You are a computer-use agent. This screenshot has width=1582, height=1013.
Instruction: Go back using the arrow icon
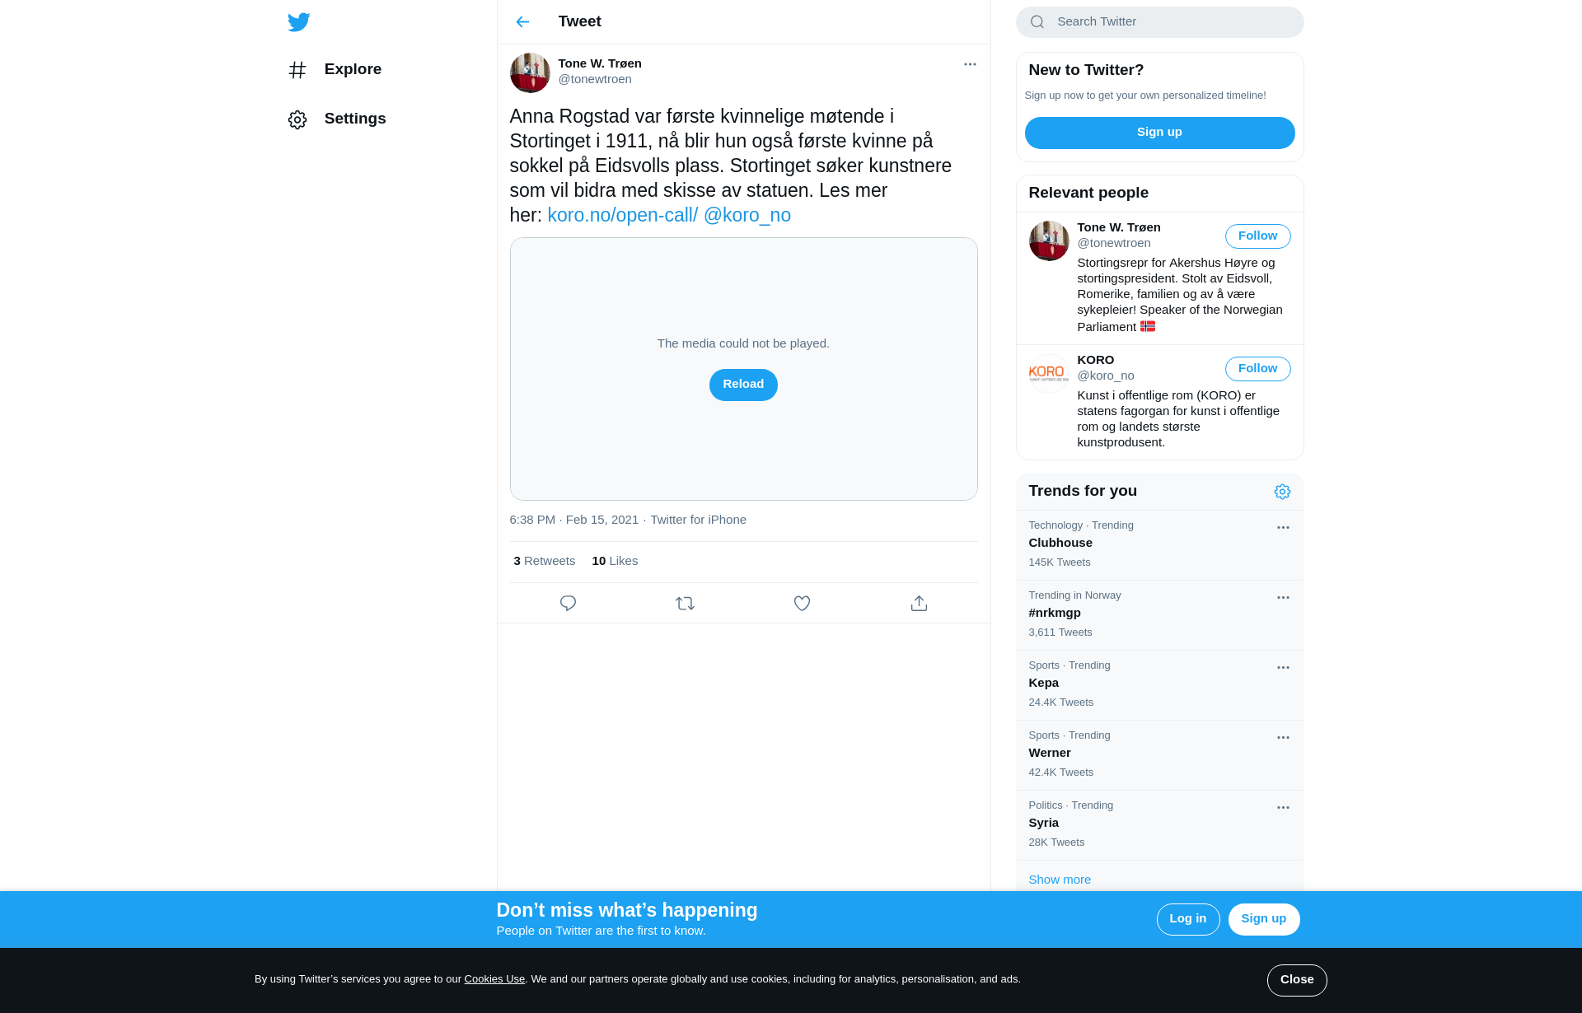[x=522, y=22]
